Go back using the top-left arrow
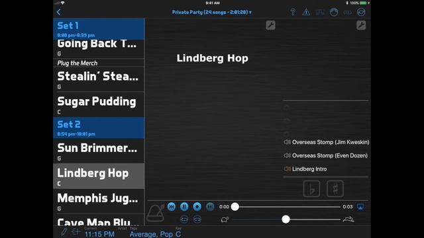The height and width of the screenshot is (238, 424). pos(59,12)
